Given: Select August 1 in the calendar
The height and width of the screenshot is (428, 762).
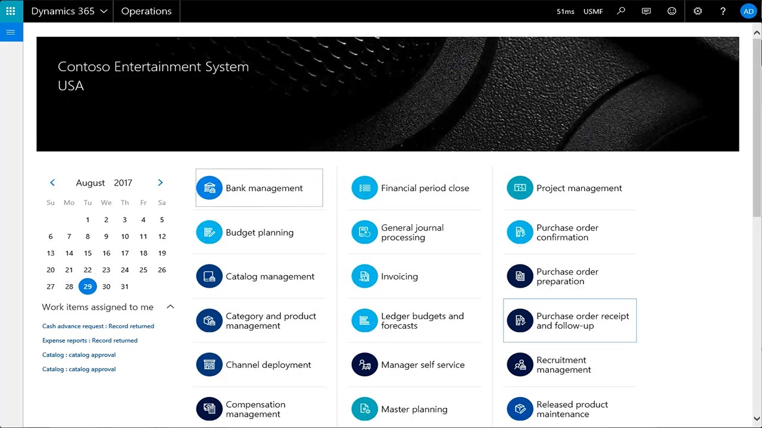Looking at the screenshot, I should click(x=88, y=220).
